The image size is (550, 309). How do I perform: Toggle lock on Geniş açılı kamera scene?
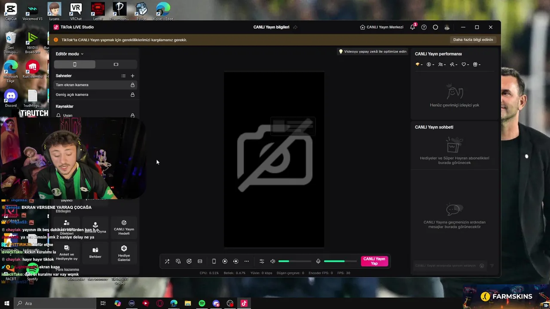coord(132,94)
